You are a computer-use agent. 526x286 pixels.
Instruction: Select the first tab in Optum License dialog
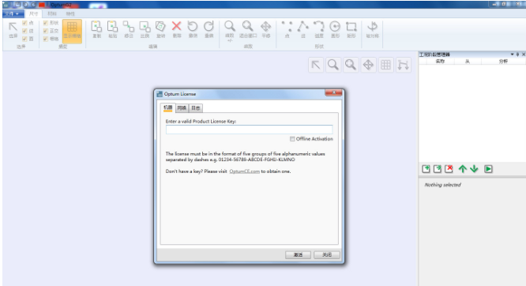[x=167, y=107]
